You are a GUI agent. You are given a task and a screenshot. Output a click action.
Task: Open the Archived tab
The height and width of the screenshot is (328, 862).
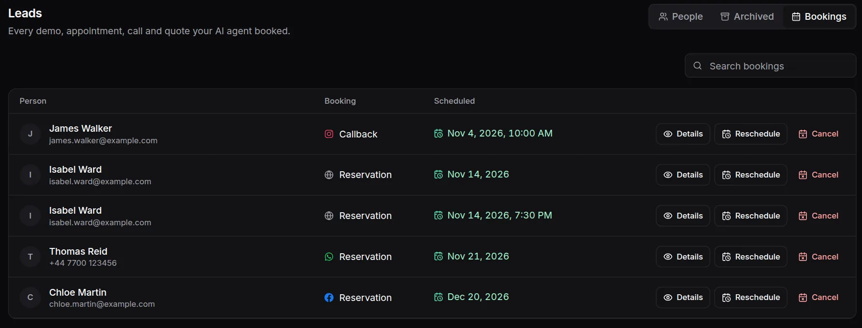point(747,16)
